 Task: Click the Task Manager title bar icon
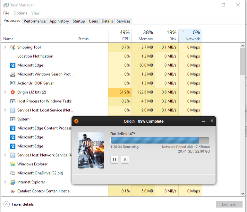pos(6,5)
